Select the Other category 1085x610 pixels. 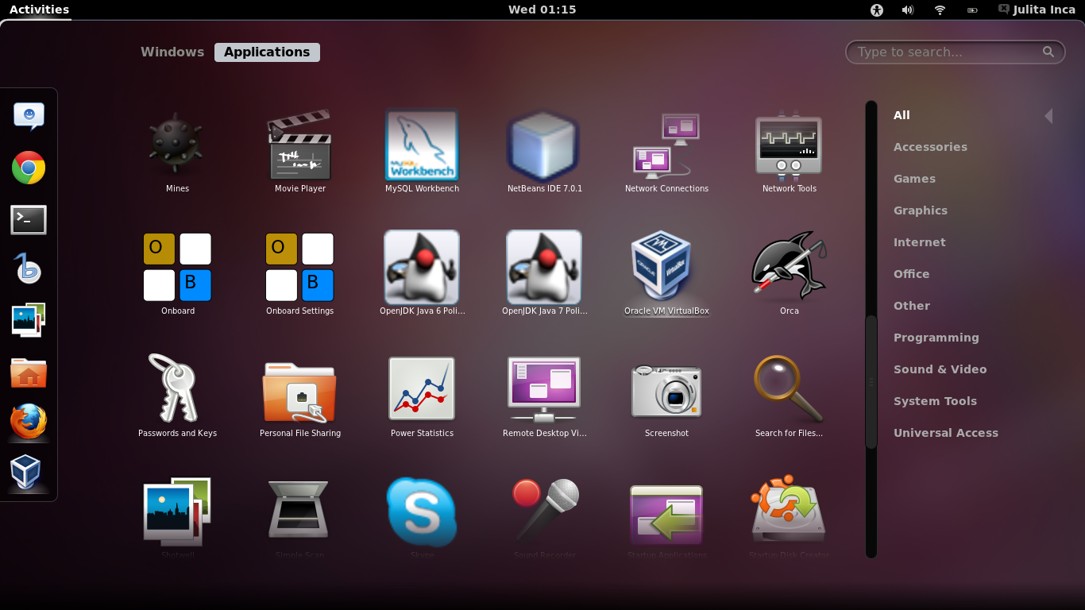[912, 306]
